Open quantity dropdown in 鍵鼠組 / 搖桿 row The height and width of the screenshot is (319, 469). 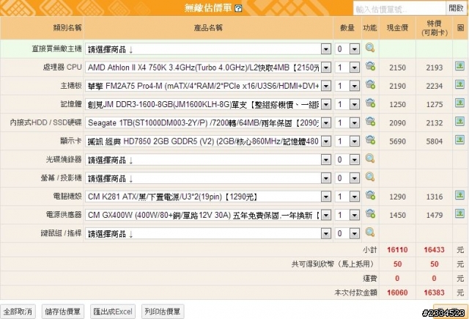[355, 233]
